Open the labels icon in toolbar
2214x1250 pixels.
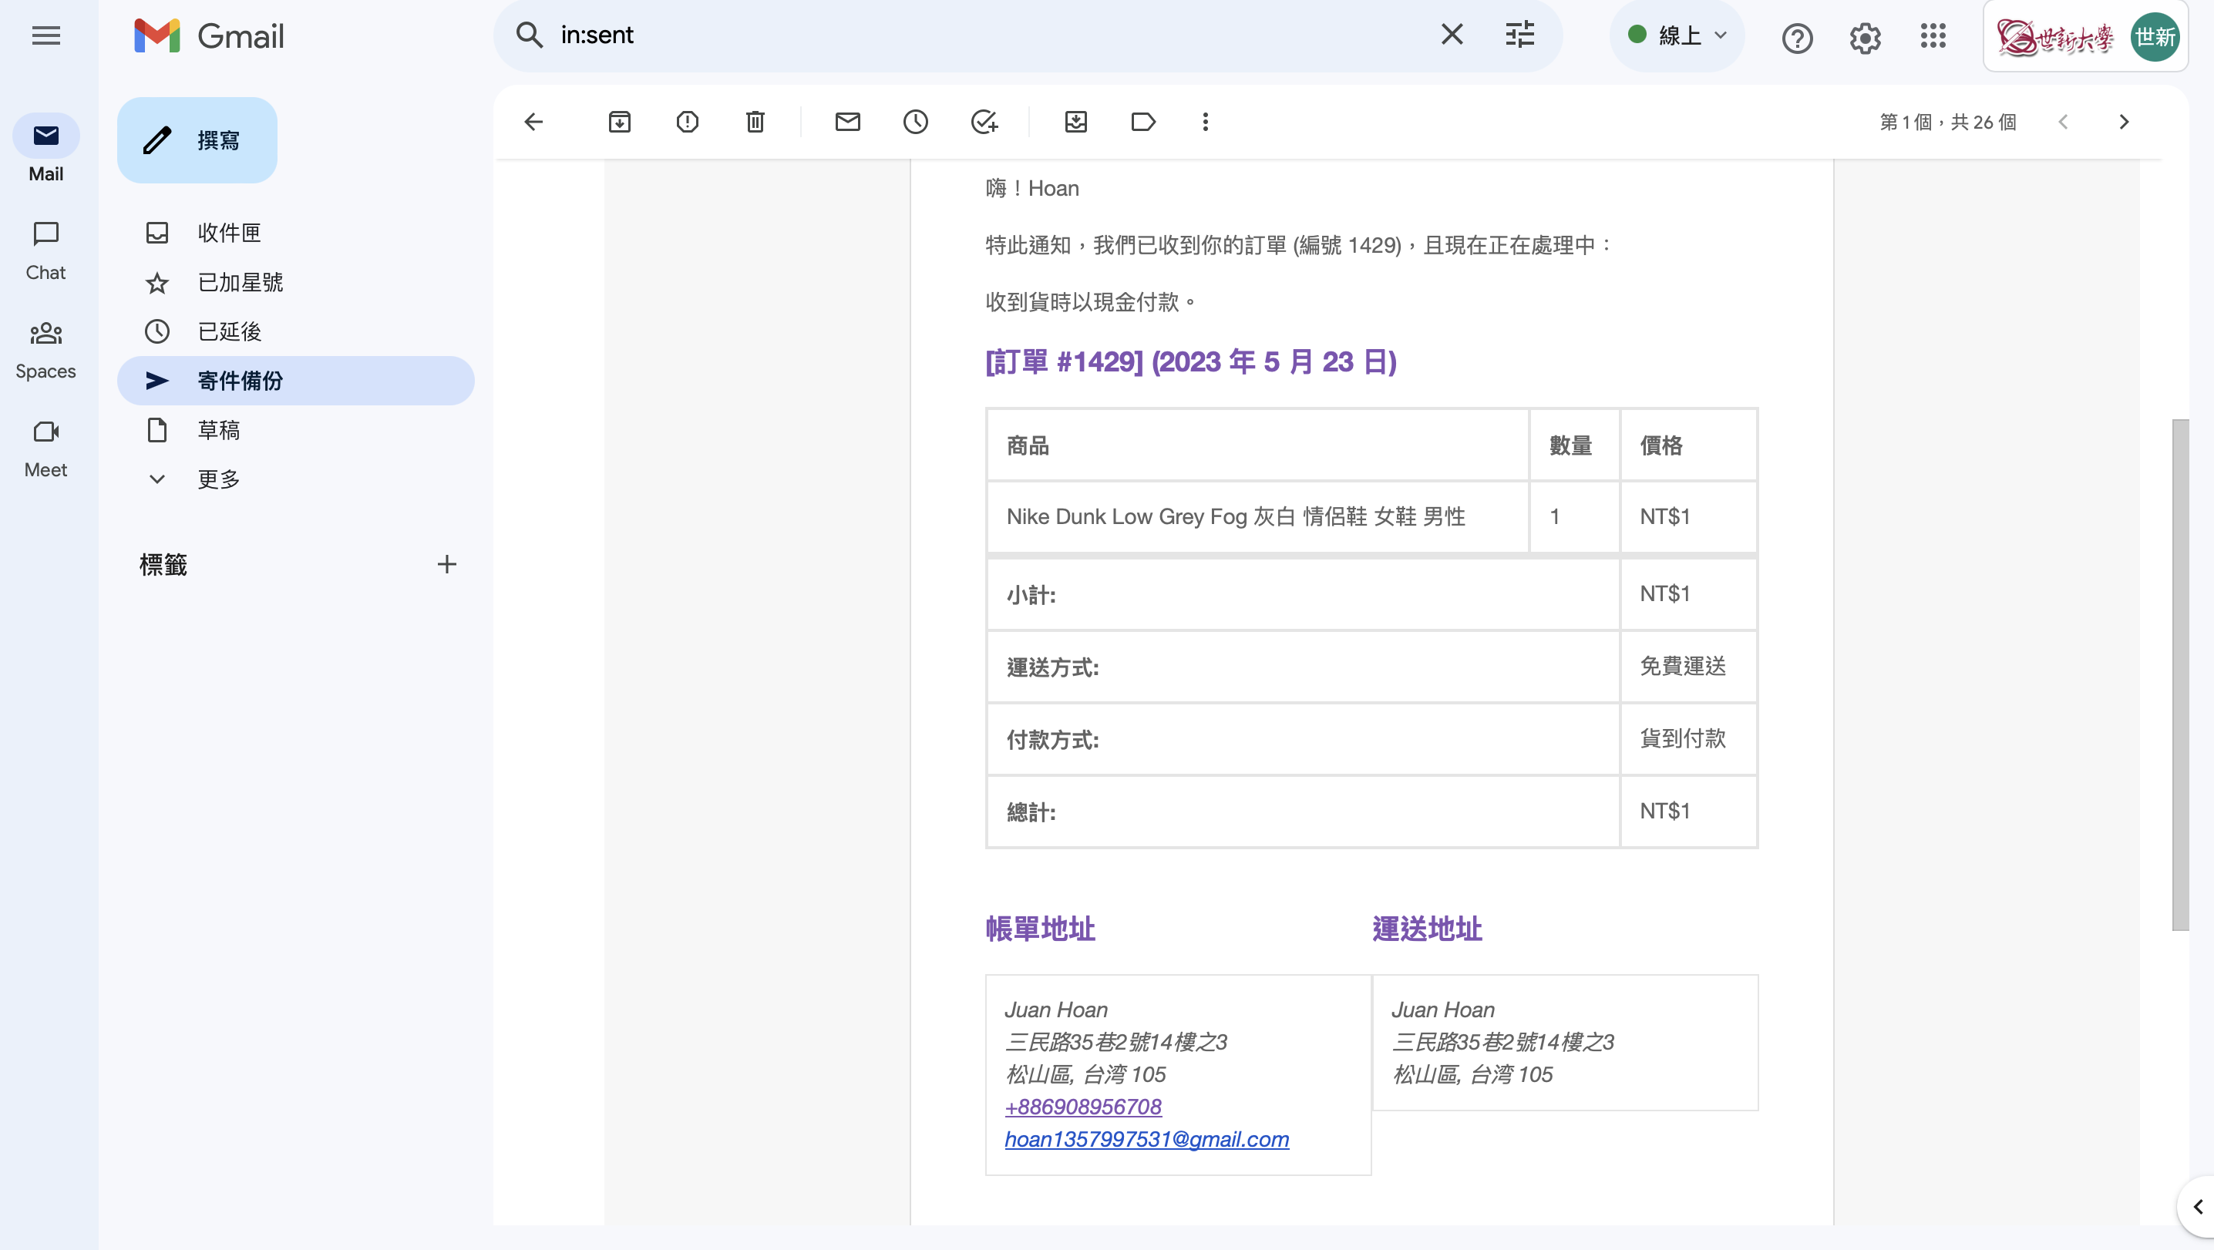point(1143,122)
